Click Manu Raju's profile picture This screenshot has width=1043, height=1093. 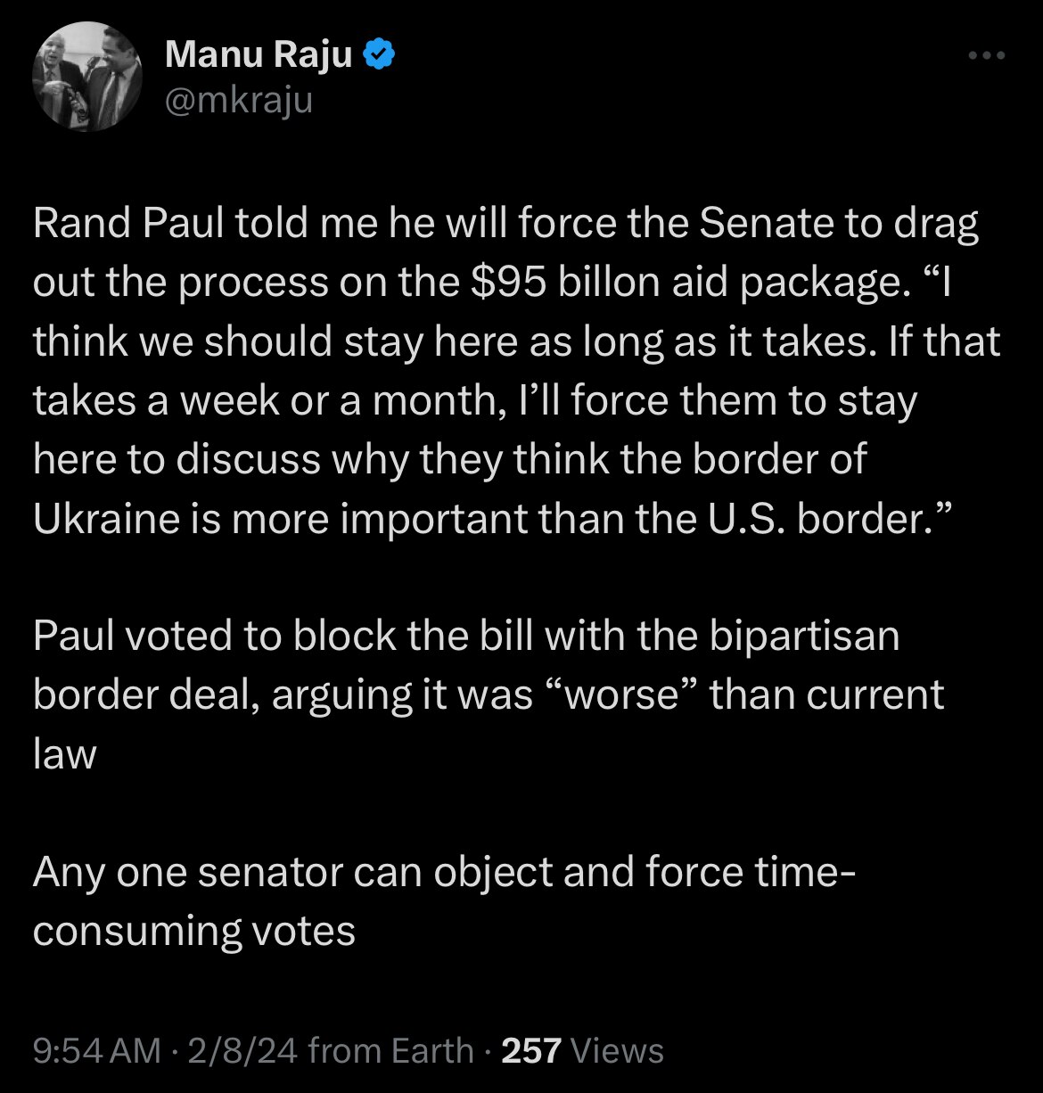pyautogui.click(x=86, y=76)
